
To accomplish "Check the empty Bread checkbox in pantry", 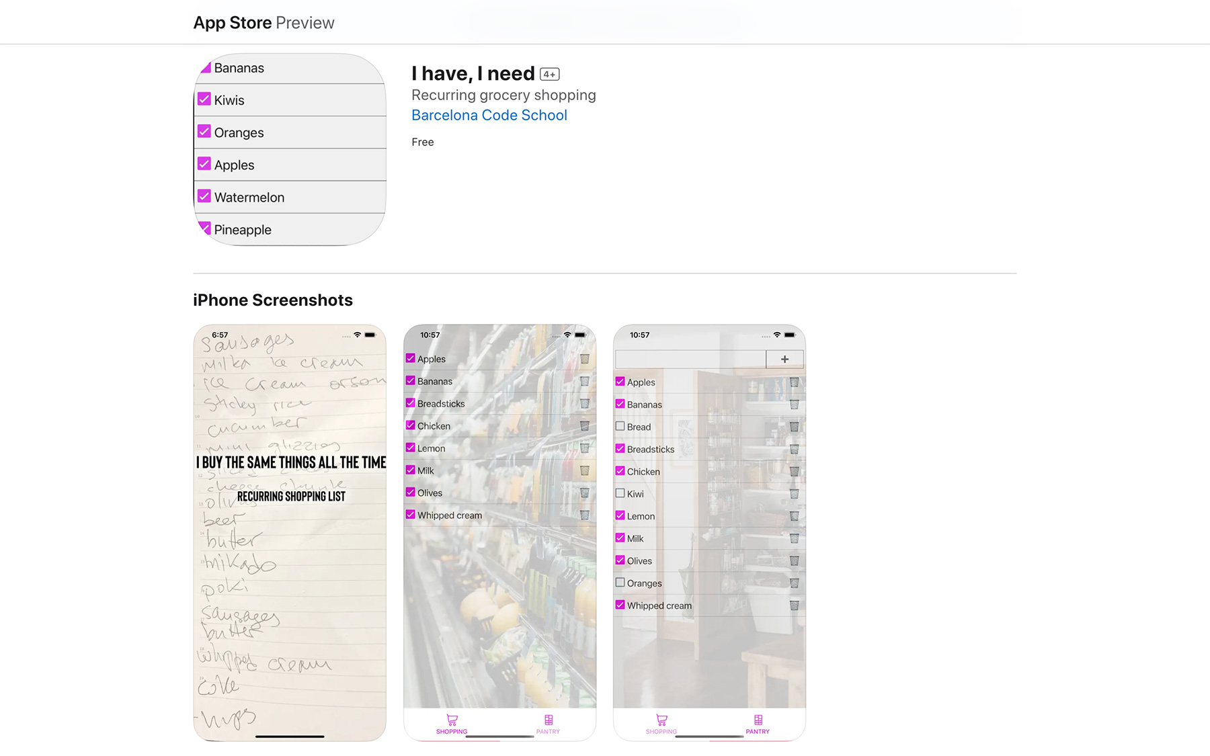I will 620,426.
